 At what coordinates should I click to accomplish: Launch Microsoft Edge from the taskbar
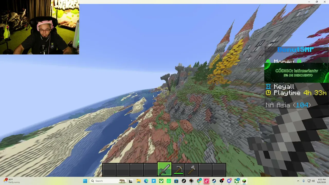146,181
